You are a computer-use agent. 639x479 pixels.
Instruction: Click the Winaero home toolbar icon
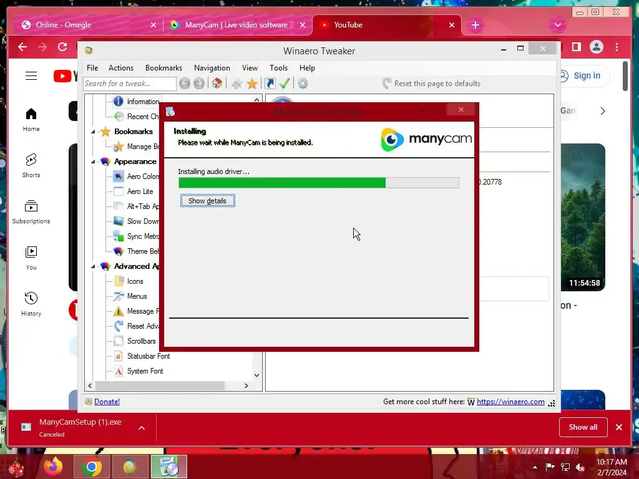(x=217, y=84)
